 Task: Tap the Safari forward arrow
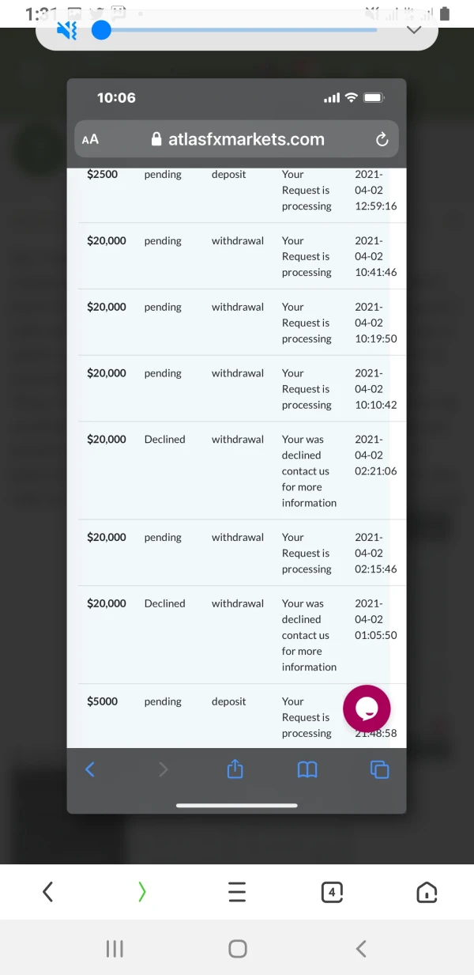[x=163, y=769]
